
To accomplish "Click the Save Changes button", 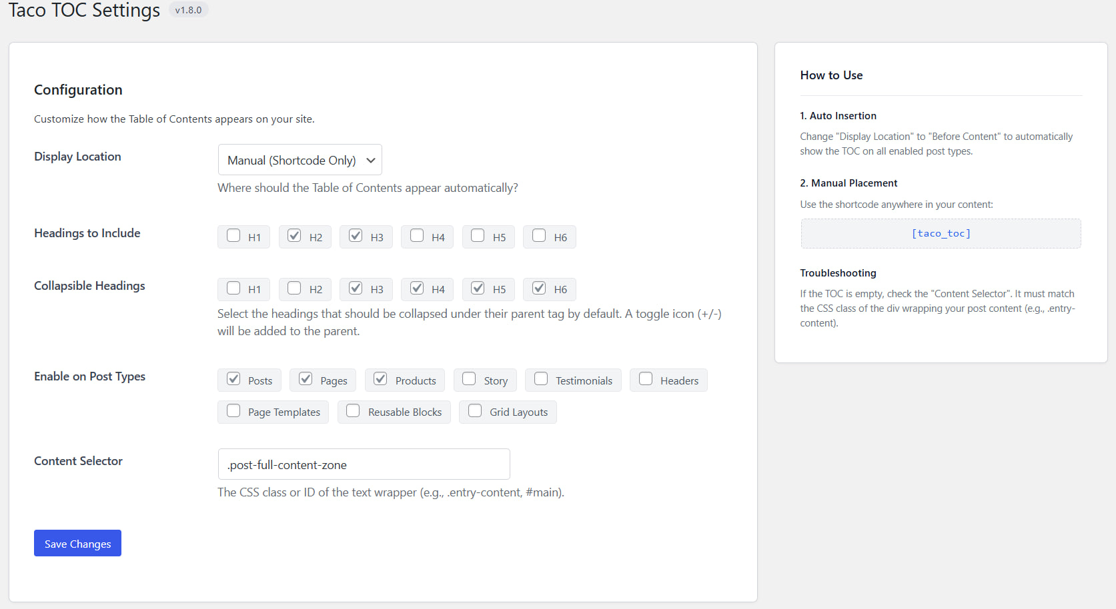I will (77, 543).
